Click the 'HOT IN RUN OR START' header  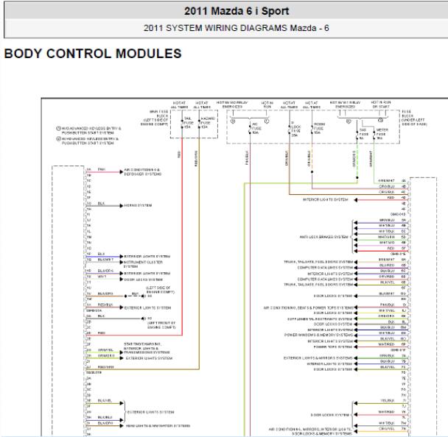[x=381, y=104]
